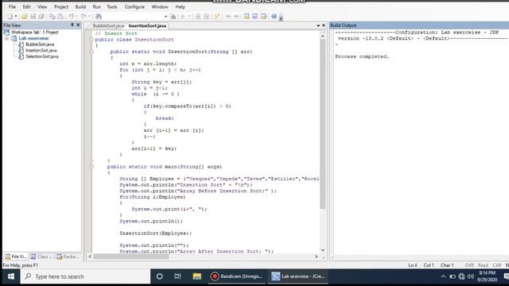Click the editor scroll right arrow
The image size is (509, 286).
tap(317, 257)
